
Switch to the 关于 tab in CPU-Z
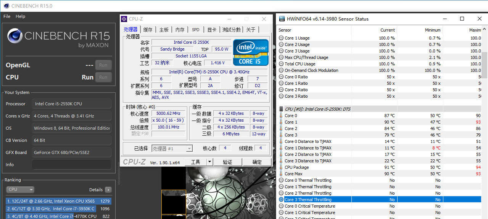[x=251, y=30]
